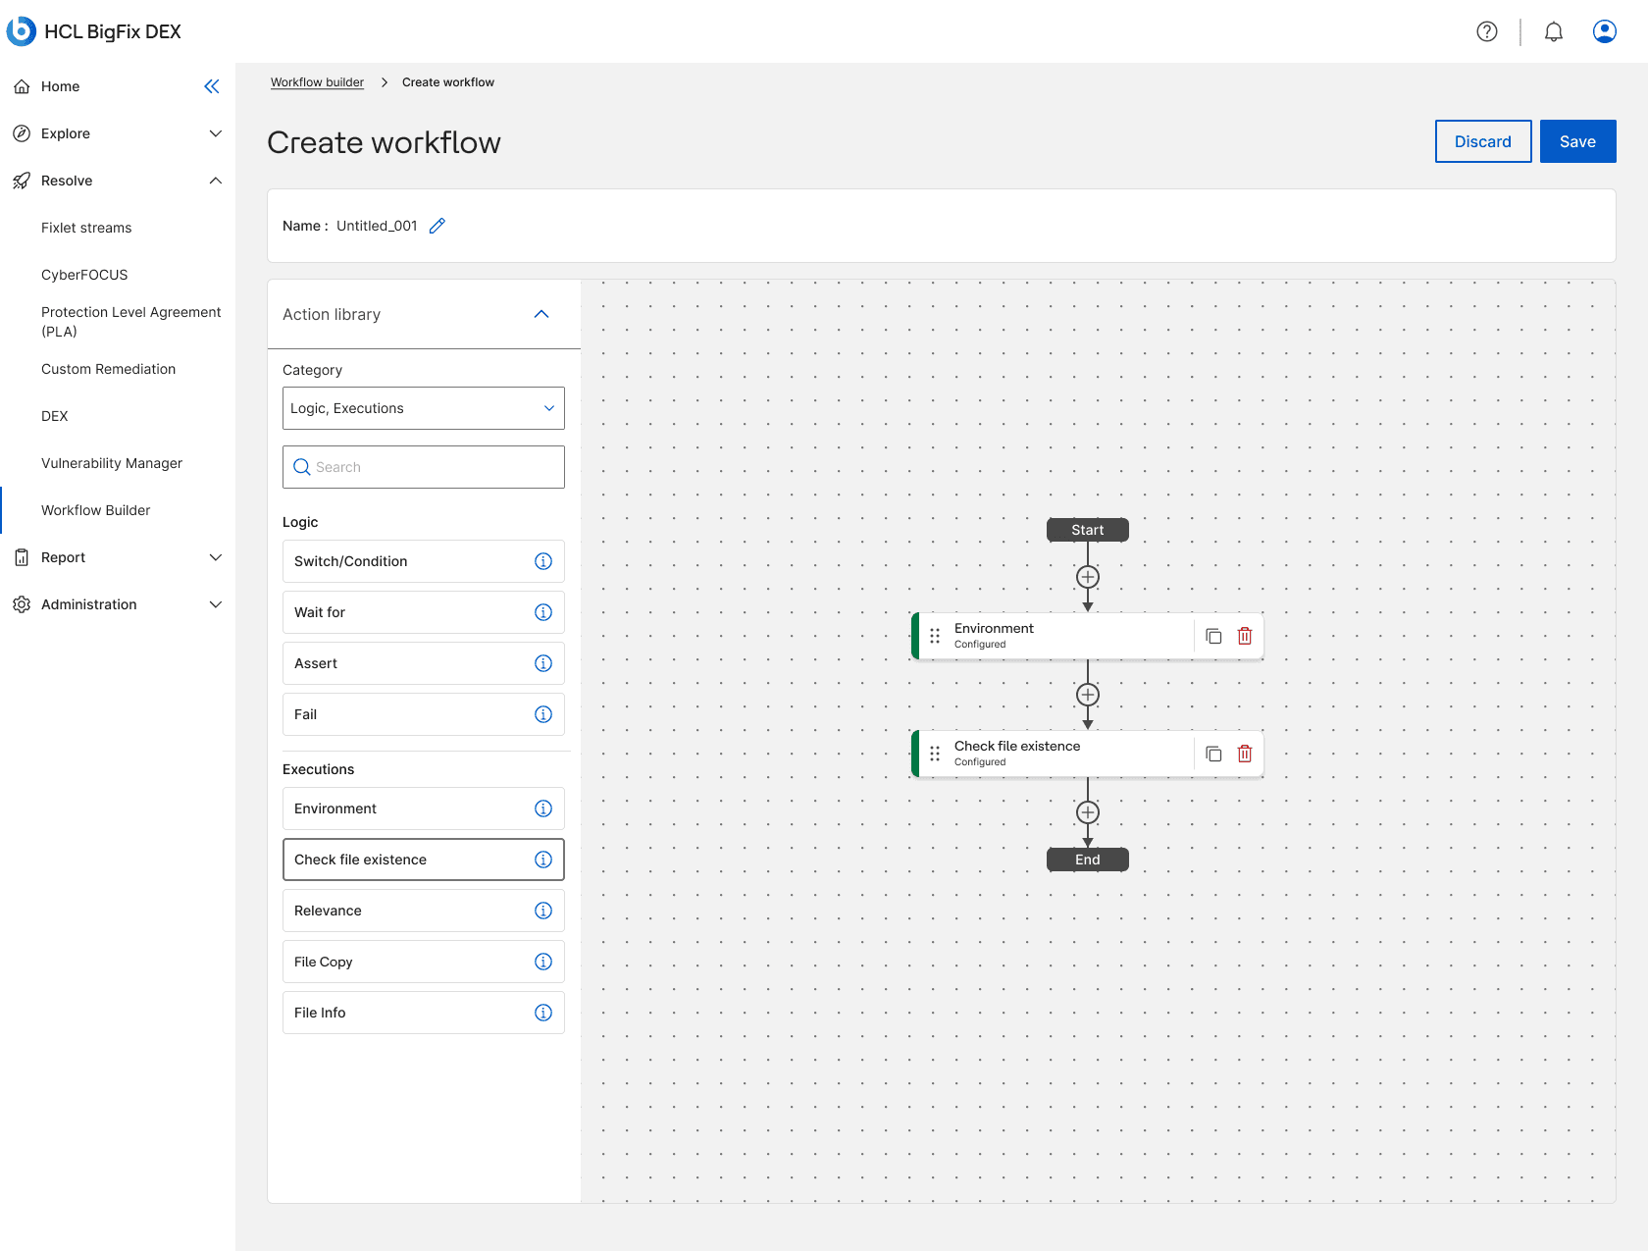
Task: Select the End node on canvas
Action: coord(1088,860)
